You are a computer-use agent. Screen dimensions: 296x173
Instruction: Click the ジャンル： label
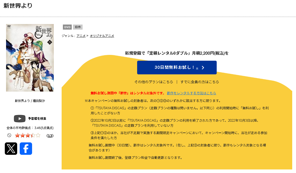coord(68,36)
